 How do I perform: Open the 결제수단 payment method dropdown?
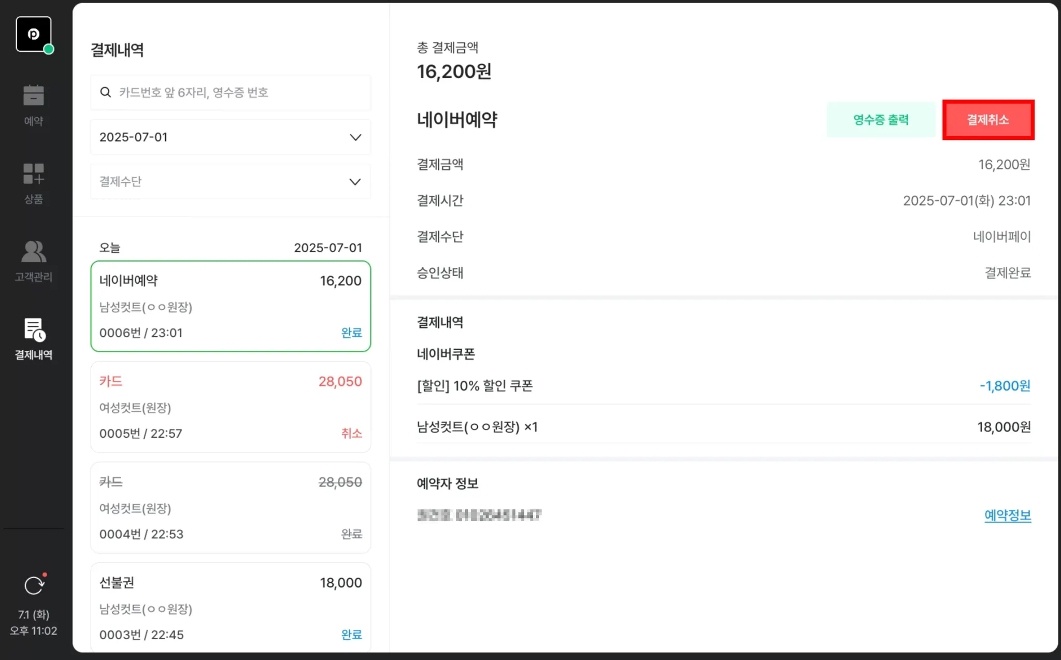click(231, 182)
